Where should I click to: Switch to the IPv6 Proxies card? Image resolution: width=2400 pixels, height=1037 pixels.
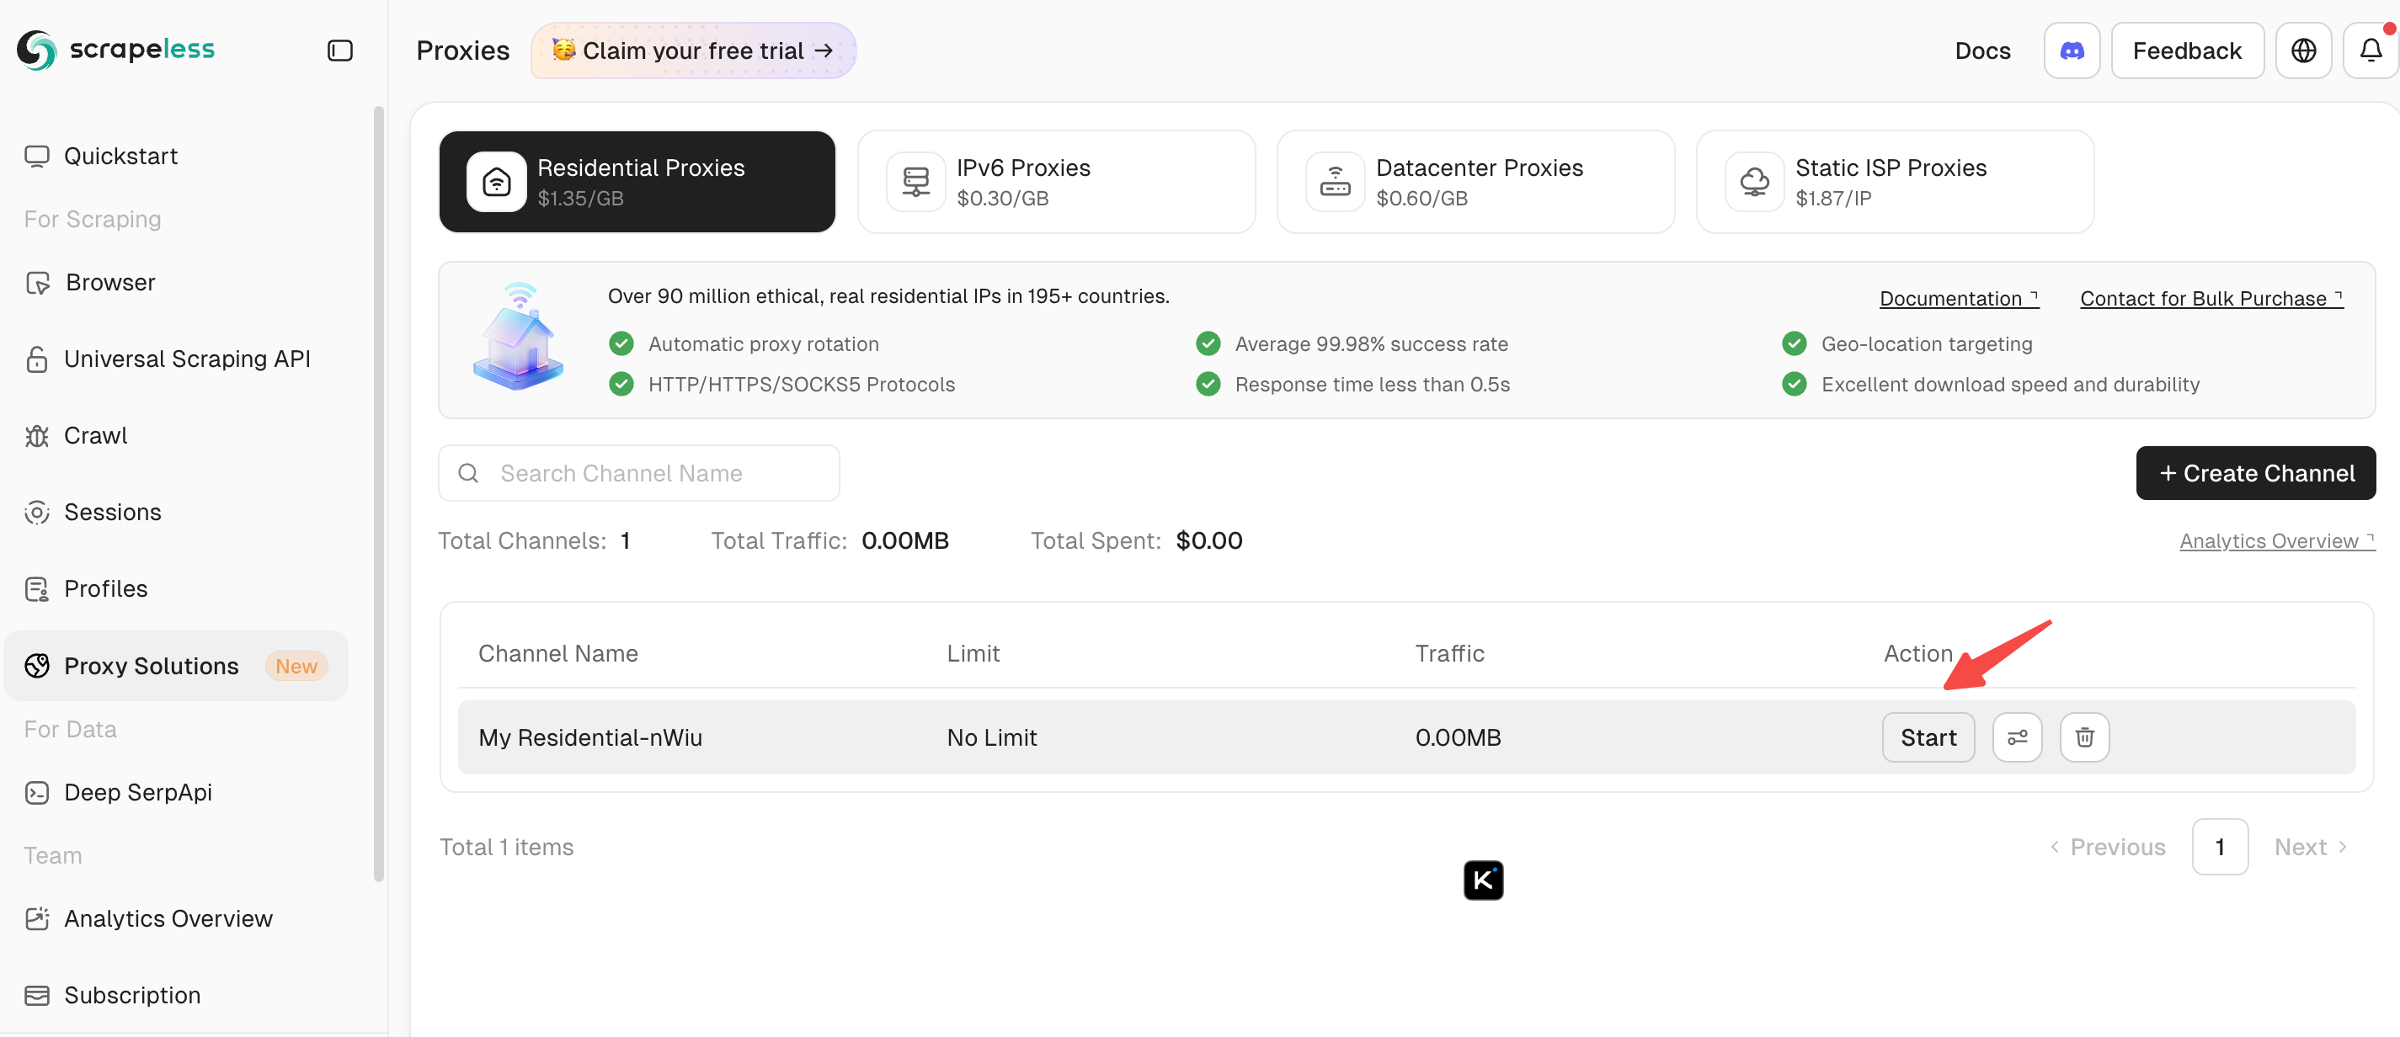[1056, 182]
